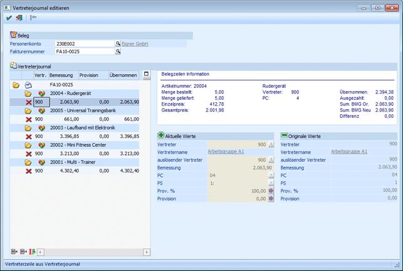The height and width of the screenshot is (271, 403).
Task: Click the exit door toolbar icon
Action: click(19, 18)
